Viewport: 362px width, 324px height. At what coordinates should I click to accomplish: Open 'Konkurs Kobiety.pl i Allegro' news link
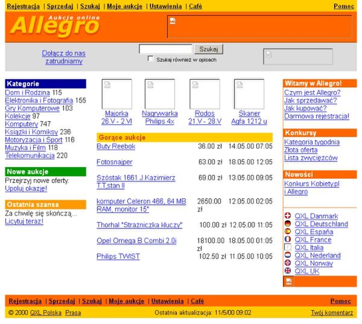[312, 188]
